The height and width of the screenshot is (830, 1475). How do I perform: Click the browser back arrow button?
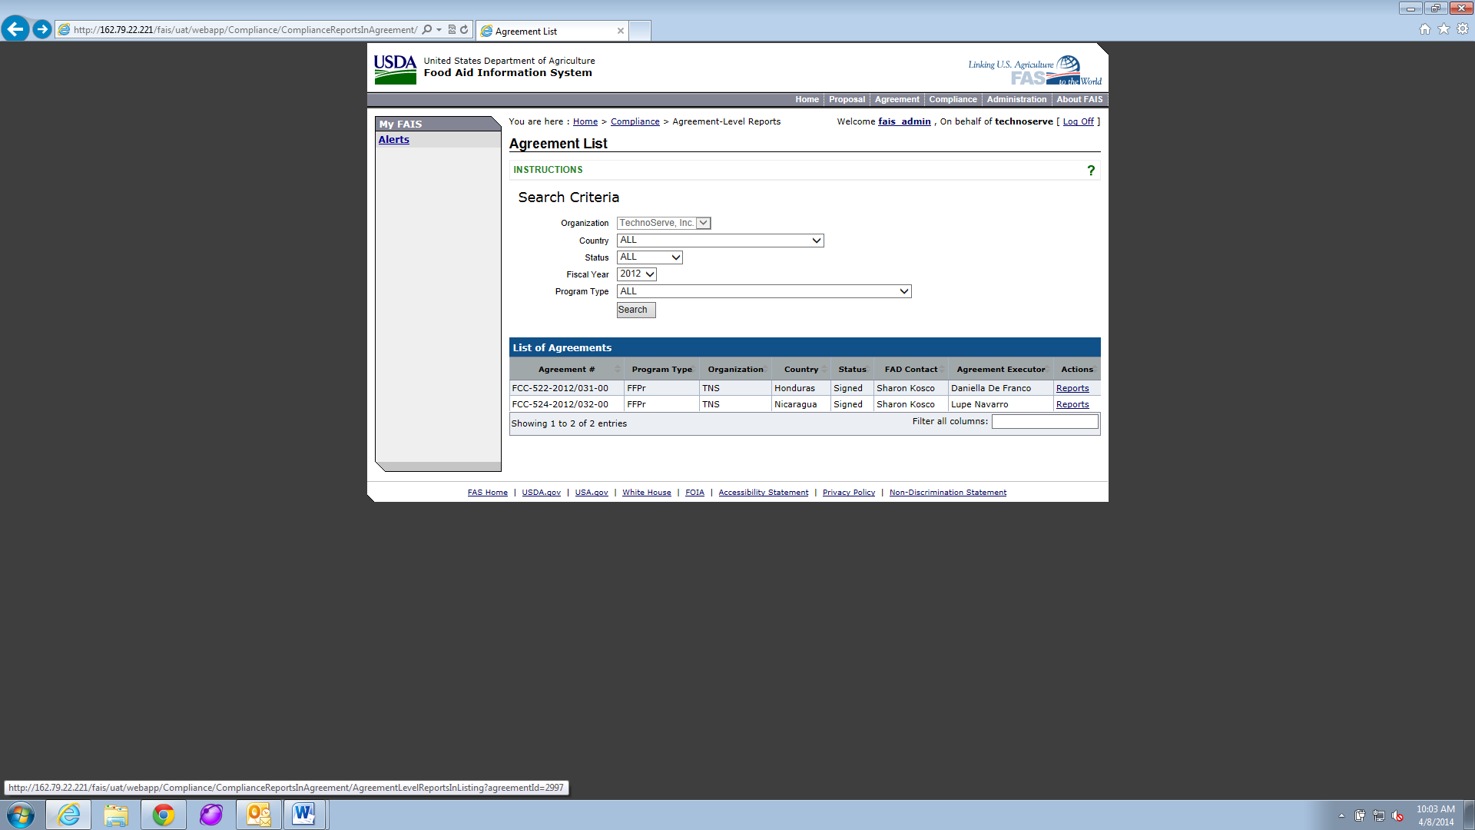point(15,29)
